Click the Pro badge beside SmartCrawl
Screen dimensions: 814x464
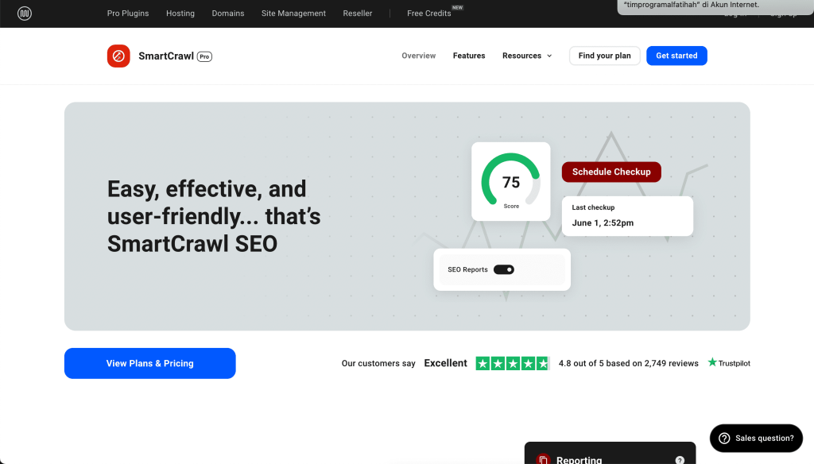click(x=204, y=56)
